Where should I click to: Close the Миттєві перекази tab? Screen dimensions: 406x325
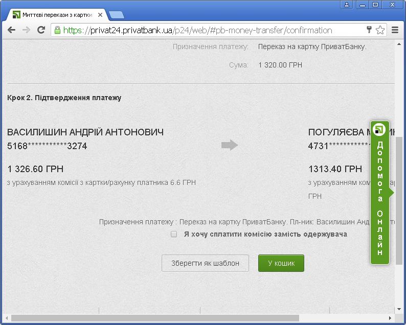(x=100, y=15)
